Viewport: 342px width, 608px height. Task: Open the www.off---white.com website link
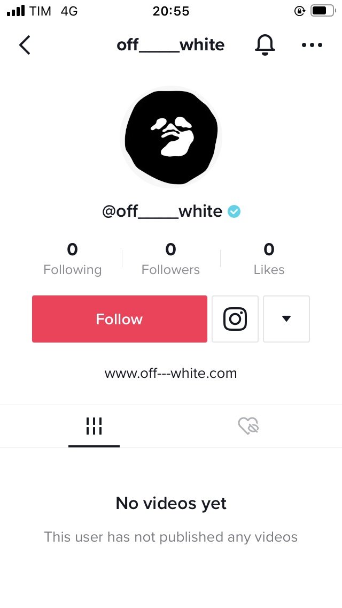171,374
